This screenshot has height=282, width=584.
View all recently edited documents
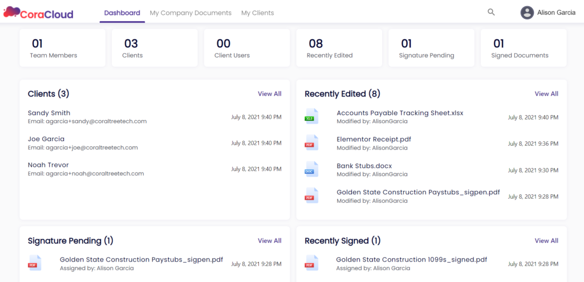tap(546, 94)
